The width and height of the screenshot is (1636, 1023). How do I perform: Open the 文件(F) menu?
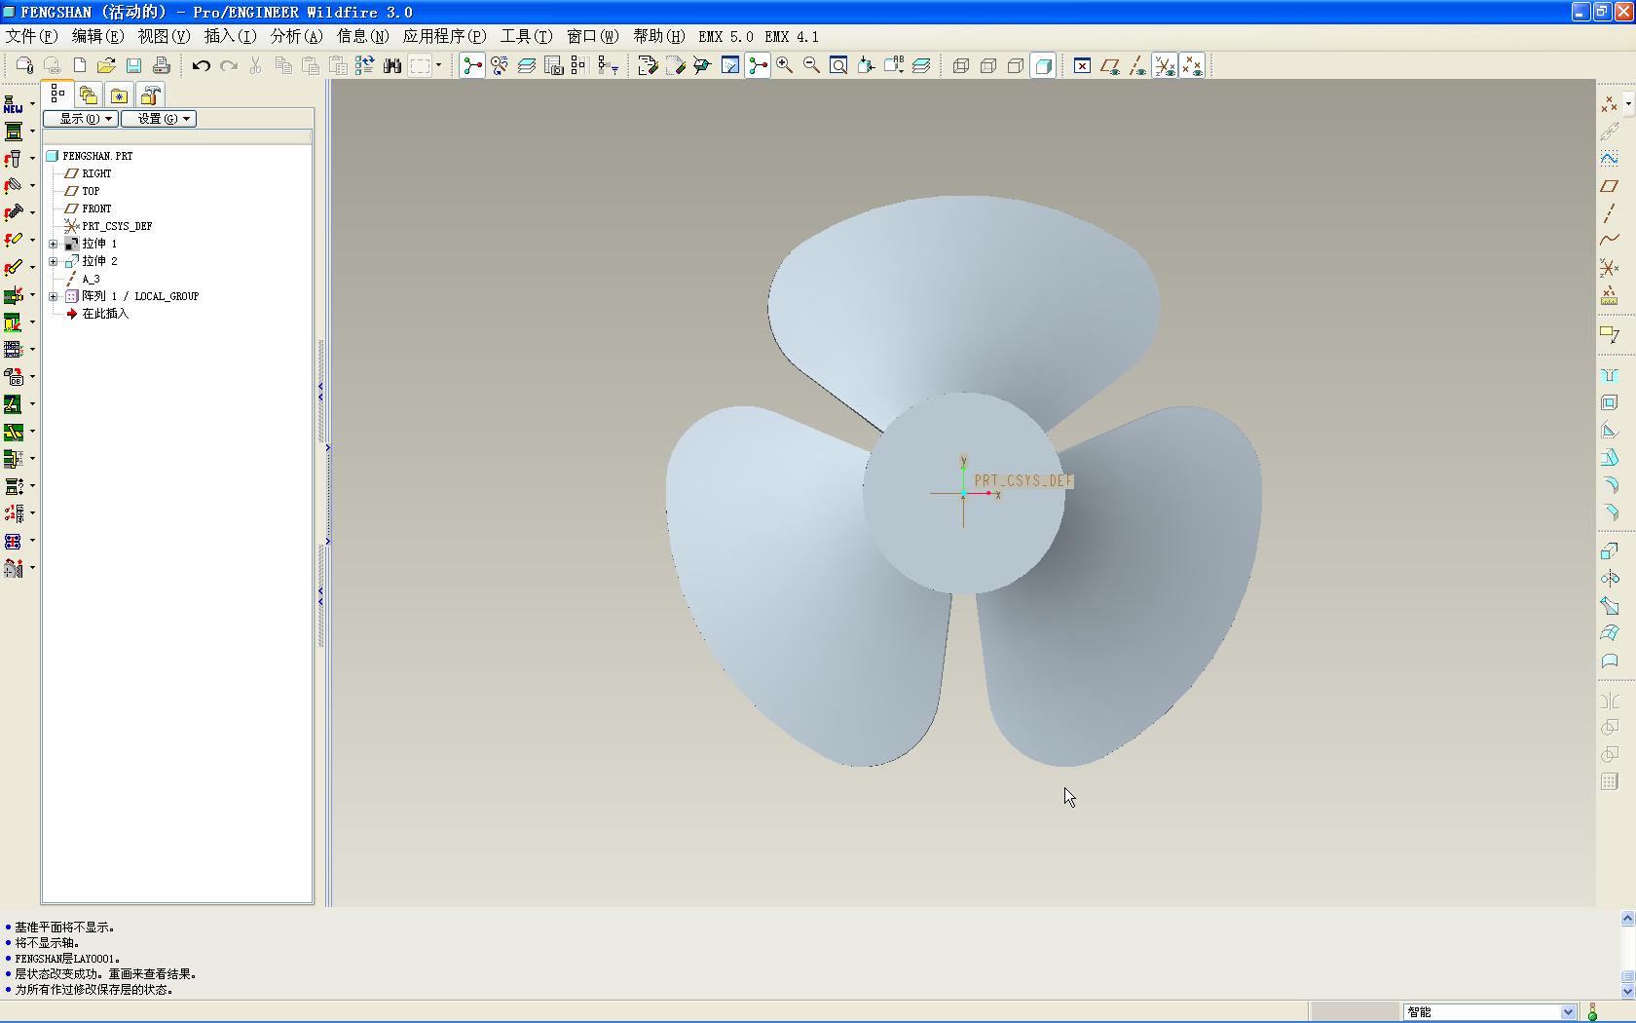click(31, 36)
